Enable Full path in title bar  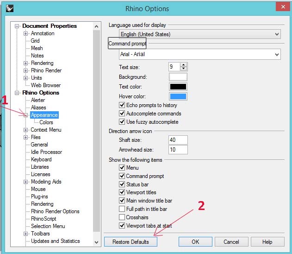click(122, 209)
